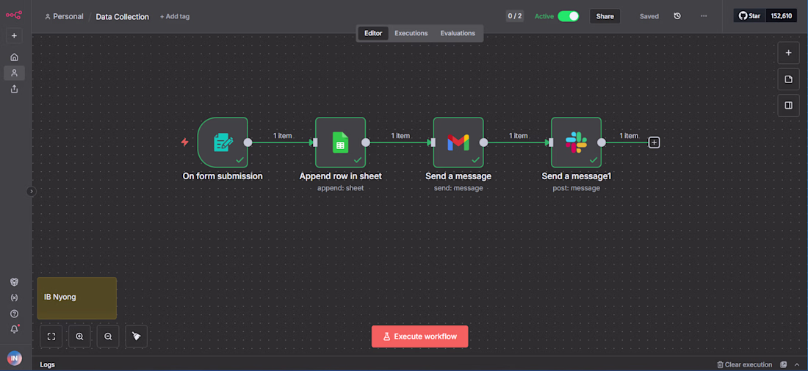
Task: Toggle the Active workflow switch
Action: point(568,16)
